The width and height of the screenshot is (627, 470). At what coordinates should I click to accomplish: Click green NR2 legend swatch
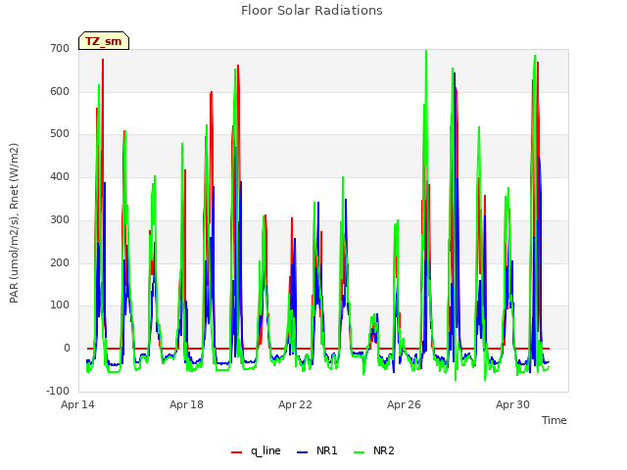[360, 452]
